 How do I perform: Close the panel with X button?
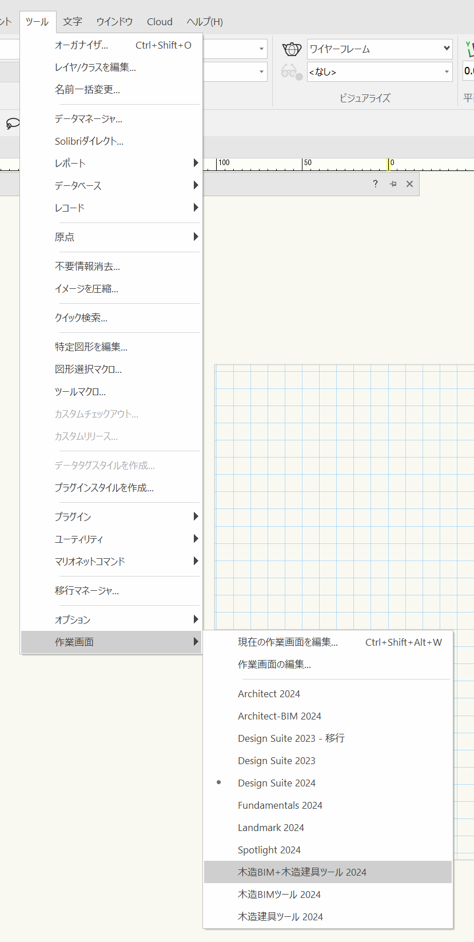pos(409,184)
